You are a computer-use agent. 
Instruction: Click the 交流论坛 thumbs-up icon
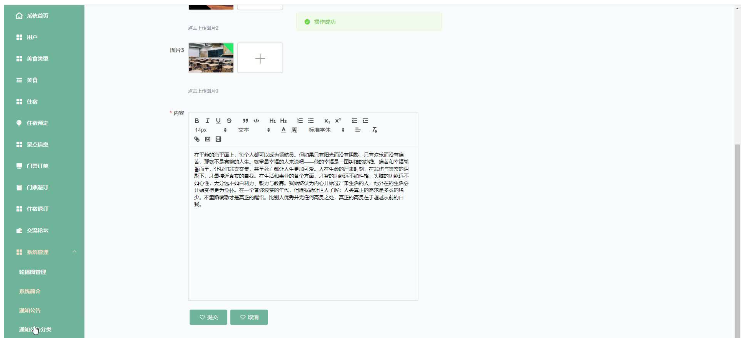pos(19,230)
